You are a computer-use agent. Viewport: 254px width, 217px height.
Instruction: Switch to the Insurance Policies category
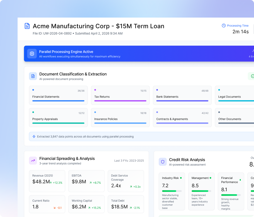coord(120,117)
